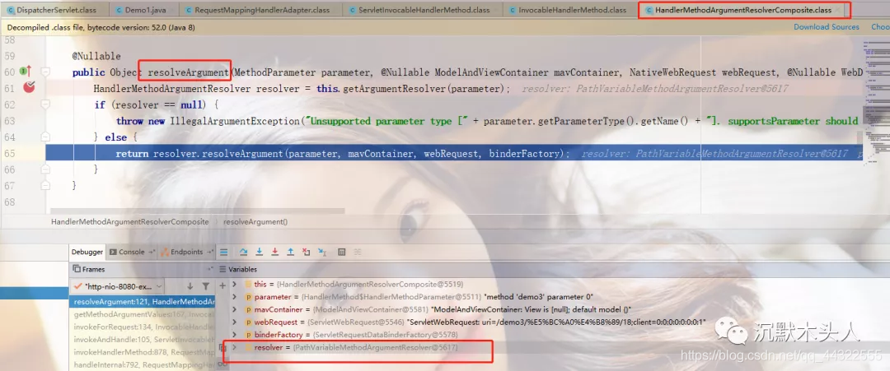Open the ServletInvocableHandlerMethod.class tab
Image resolution: width=890 pixels, height=371 pixels.
click(424, 10)
